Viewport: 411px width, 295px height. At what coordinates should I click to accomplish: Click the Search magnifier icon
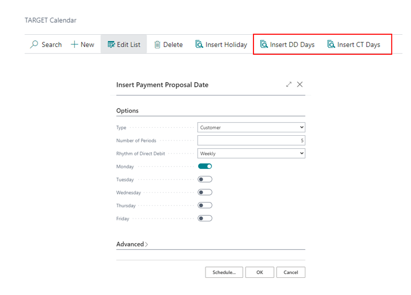coord(34,45)
